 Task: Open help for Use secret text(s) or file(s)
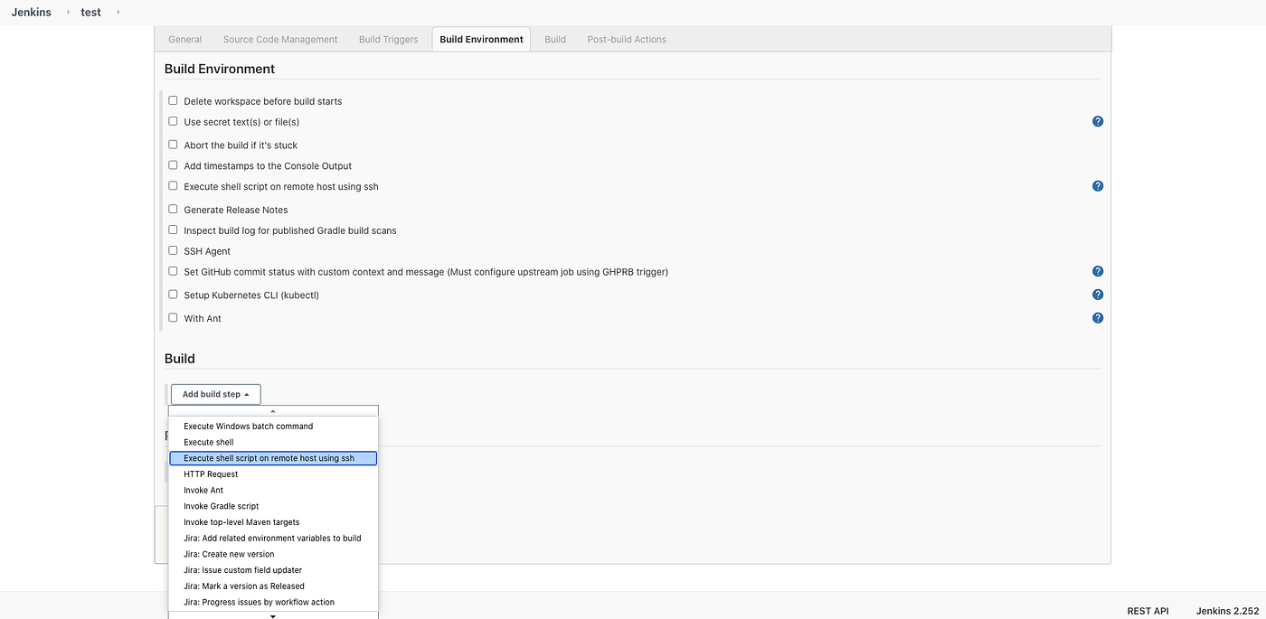(x=1098, y=121)
